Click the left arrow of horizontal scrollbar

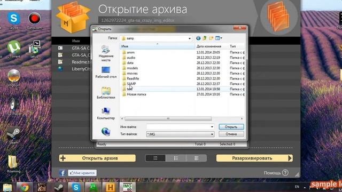(x=122, y=118)
